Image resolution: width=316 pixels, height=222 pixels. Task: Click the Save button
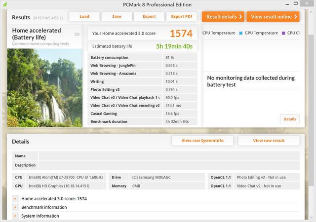(117, 16)
